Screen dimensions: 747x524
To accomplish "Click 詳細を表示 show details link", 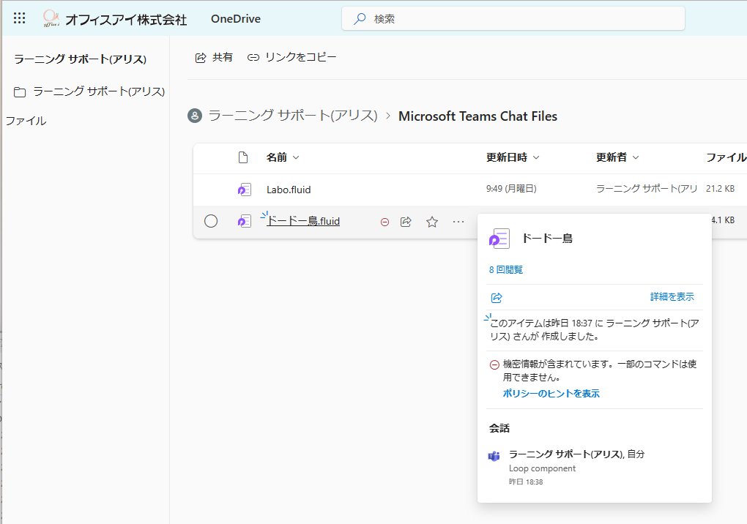I will point(672,297).
